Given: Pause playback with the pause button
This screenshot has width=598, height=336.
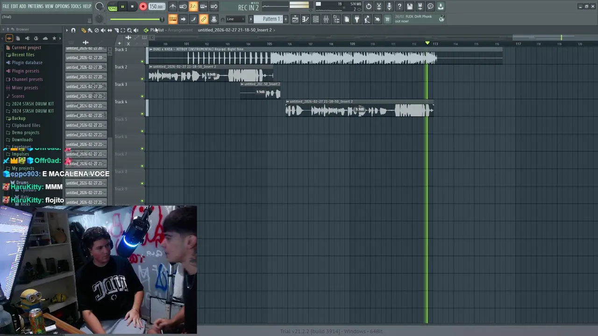Looking at the screenshot, I should tap(122, 7).
